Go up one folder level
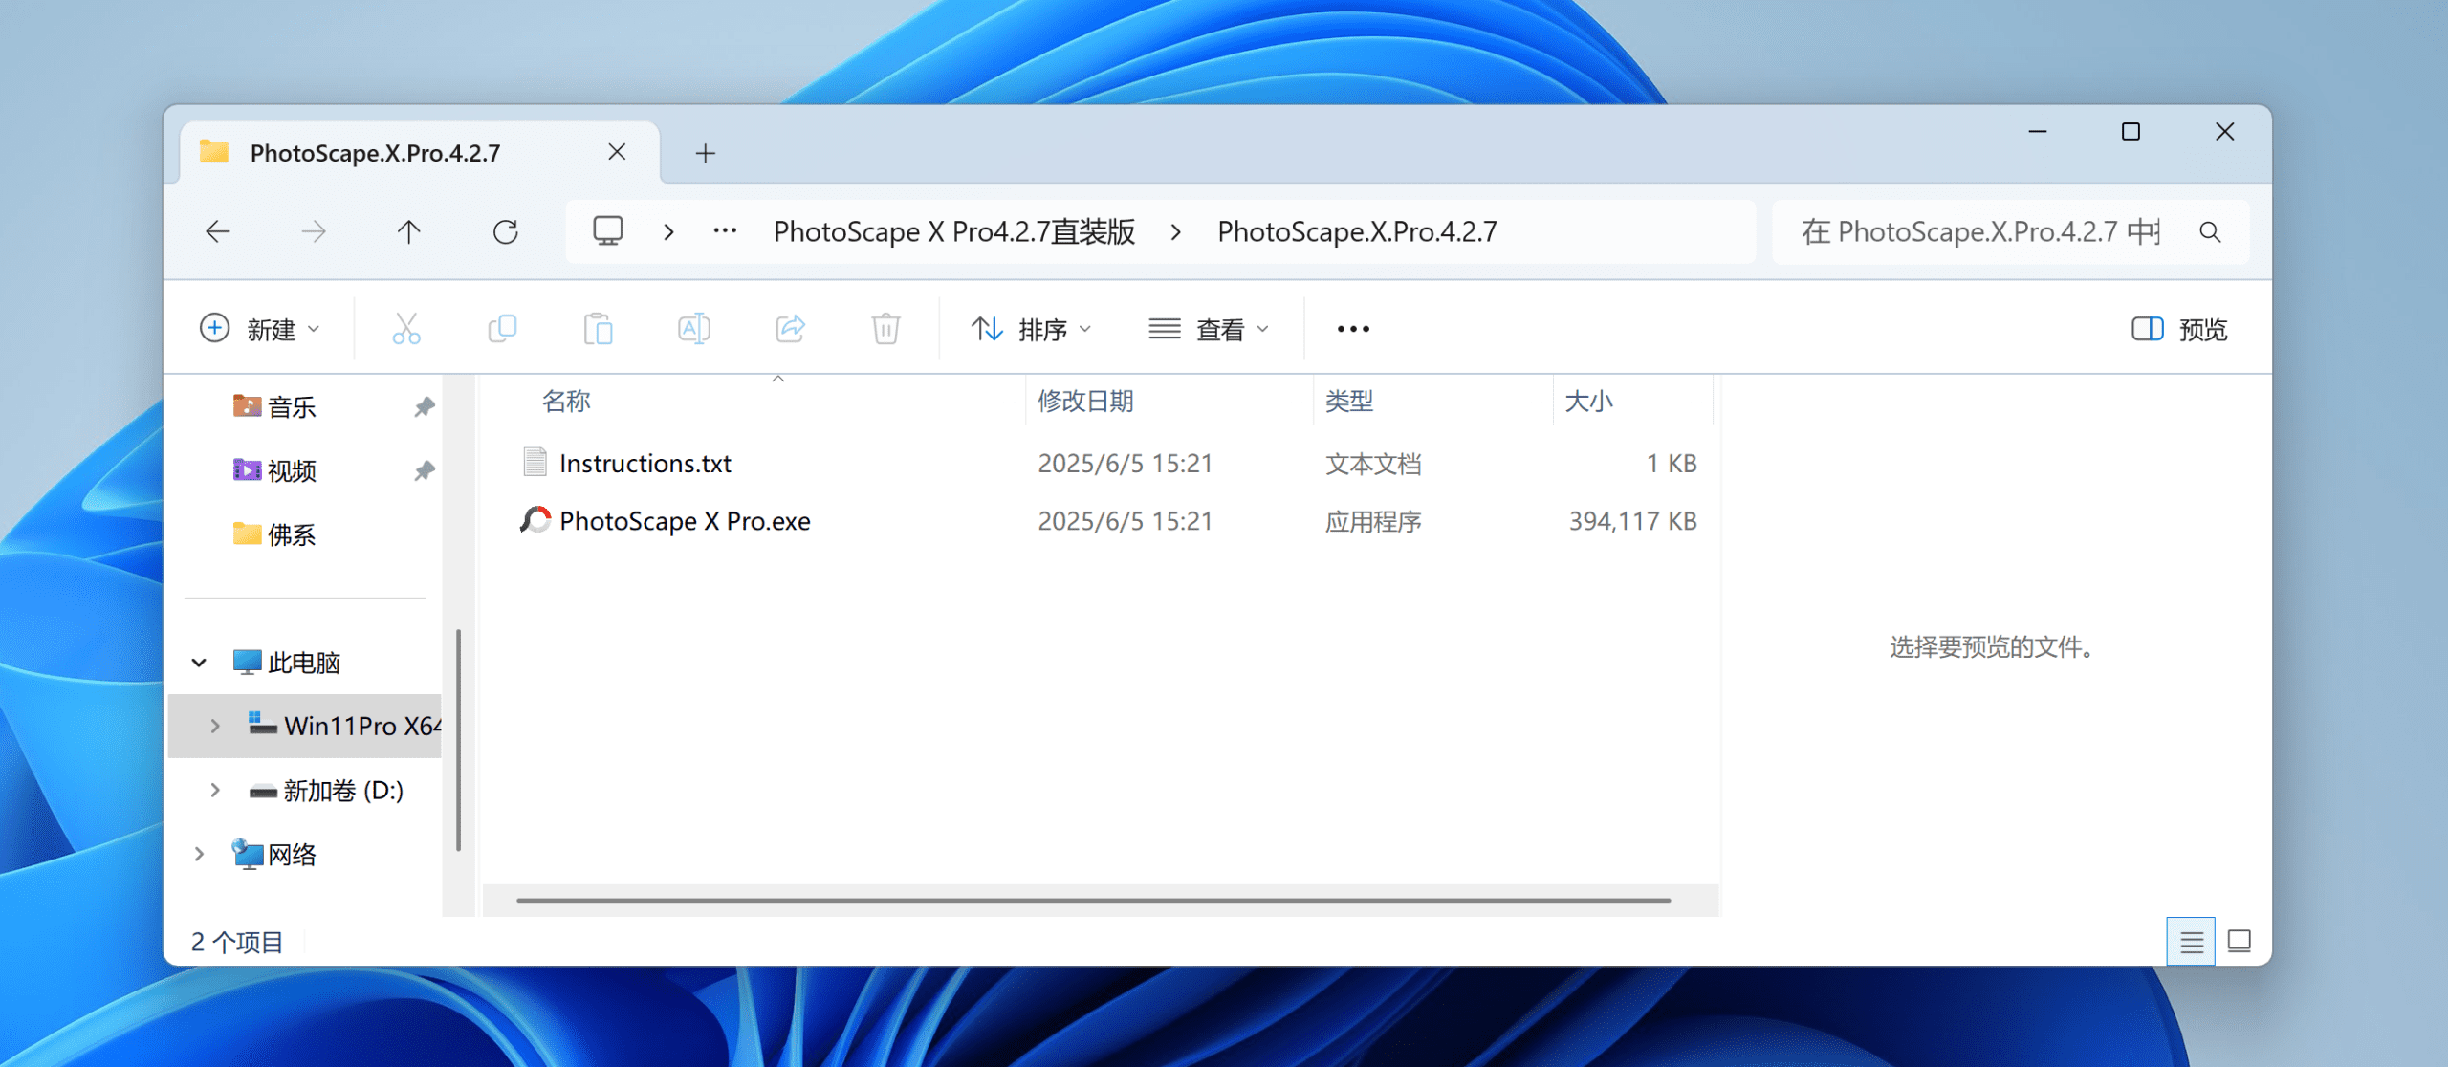 coord(409,231)
